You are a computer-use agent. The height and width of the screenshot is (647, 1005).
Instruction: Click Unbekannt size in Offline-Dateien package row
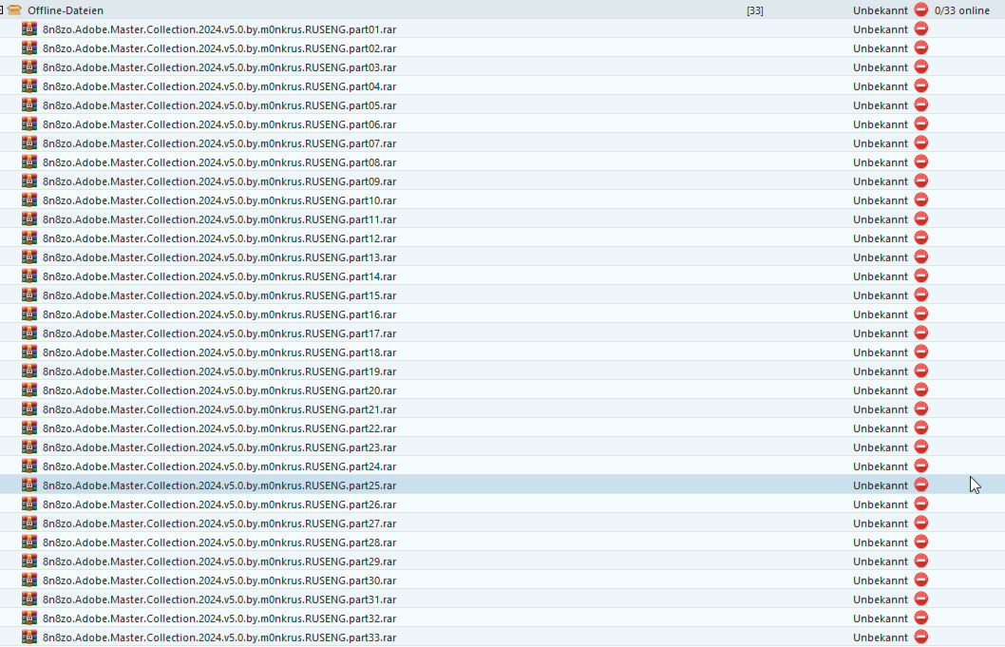[880, 10]
